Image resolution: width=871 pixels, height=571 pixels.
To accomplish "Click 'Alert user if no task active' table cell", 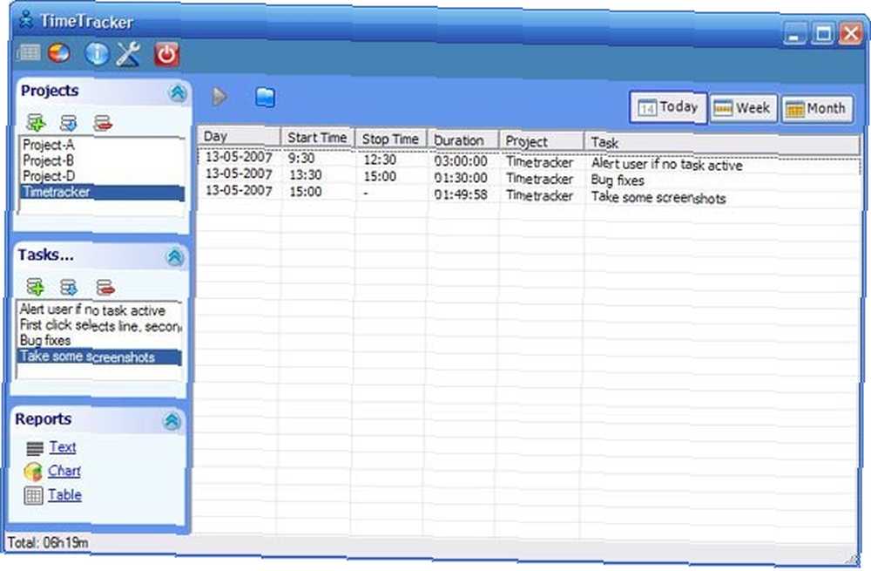I will (x=666, y=165).
